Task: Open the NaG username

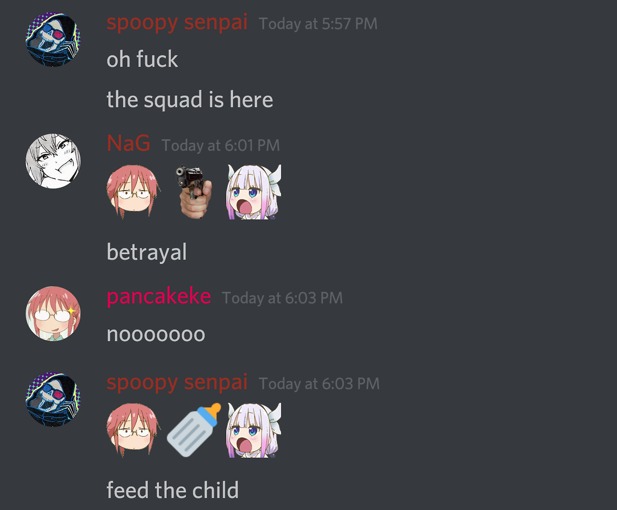Action: click(128, 144)
